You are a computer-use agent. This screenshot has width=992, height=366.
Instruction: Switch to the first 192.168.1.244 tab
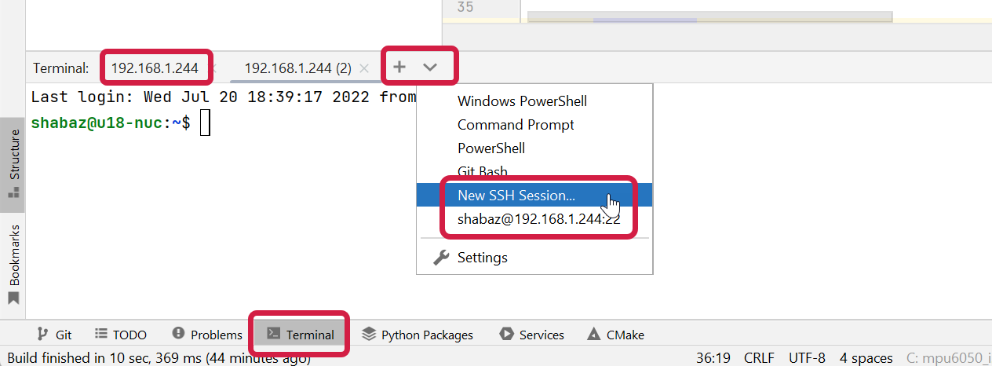tap(155, 68)
